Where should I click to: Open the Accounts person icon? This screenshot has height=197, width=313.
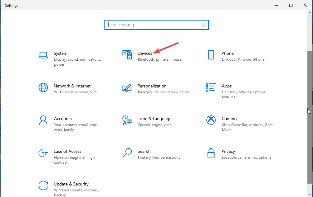pyautogui.click(x=43, y=120)
